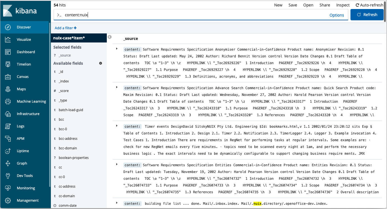The image size is (387, 209).
Task: Click Open in the top menu
Action: [308, 5]
